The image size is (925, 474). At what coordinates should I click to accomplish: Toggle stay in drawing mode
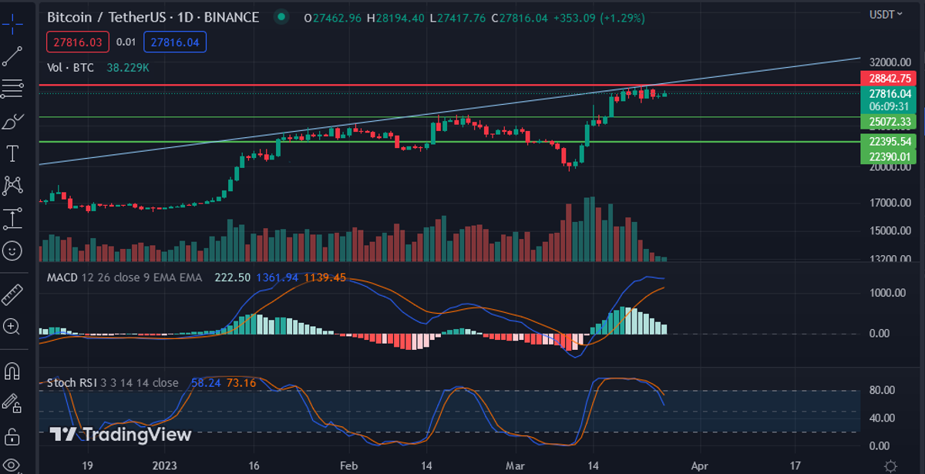pyautogui.click(x=12, y=402)
